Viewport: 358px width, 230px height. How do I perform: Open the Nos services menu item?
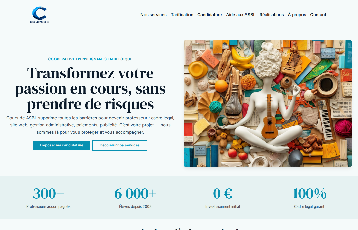coord(153,15)
